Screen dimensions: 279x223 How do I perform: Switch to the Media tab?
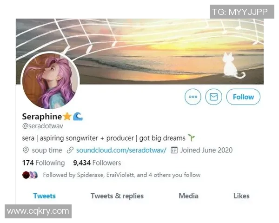(x=188, y=196)
